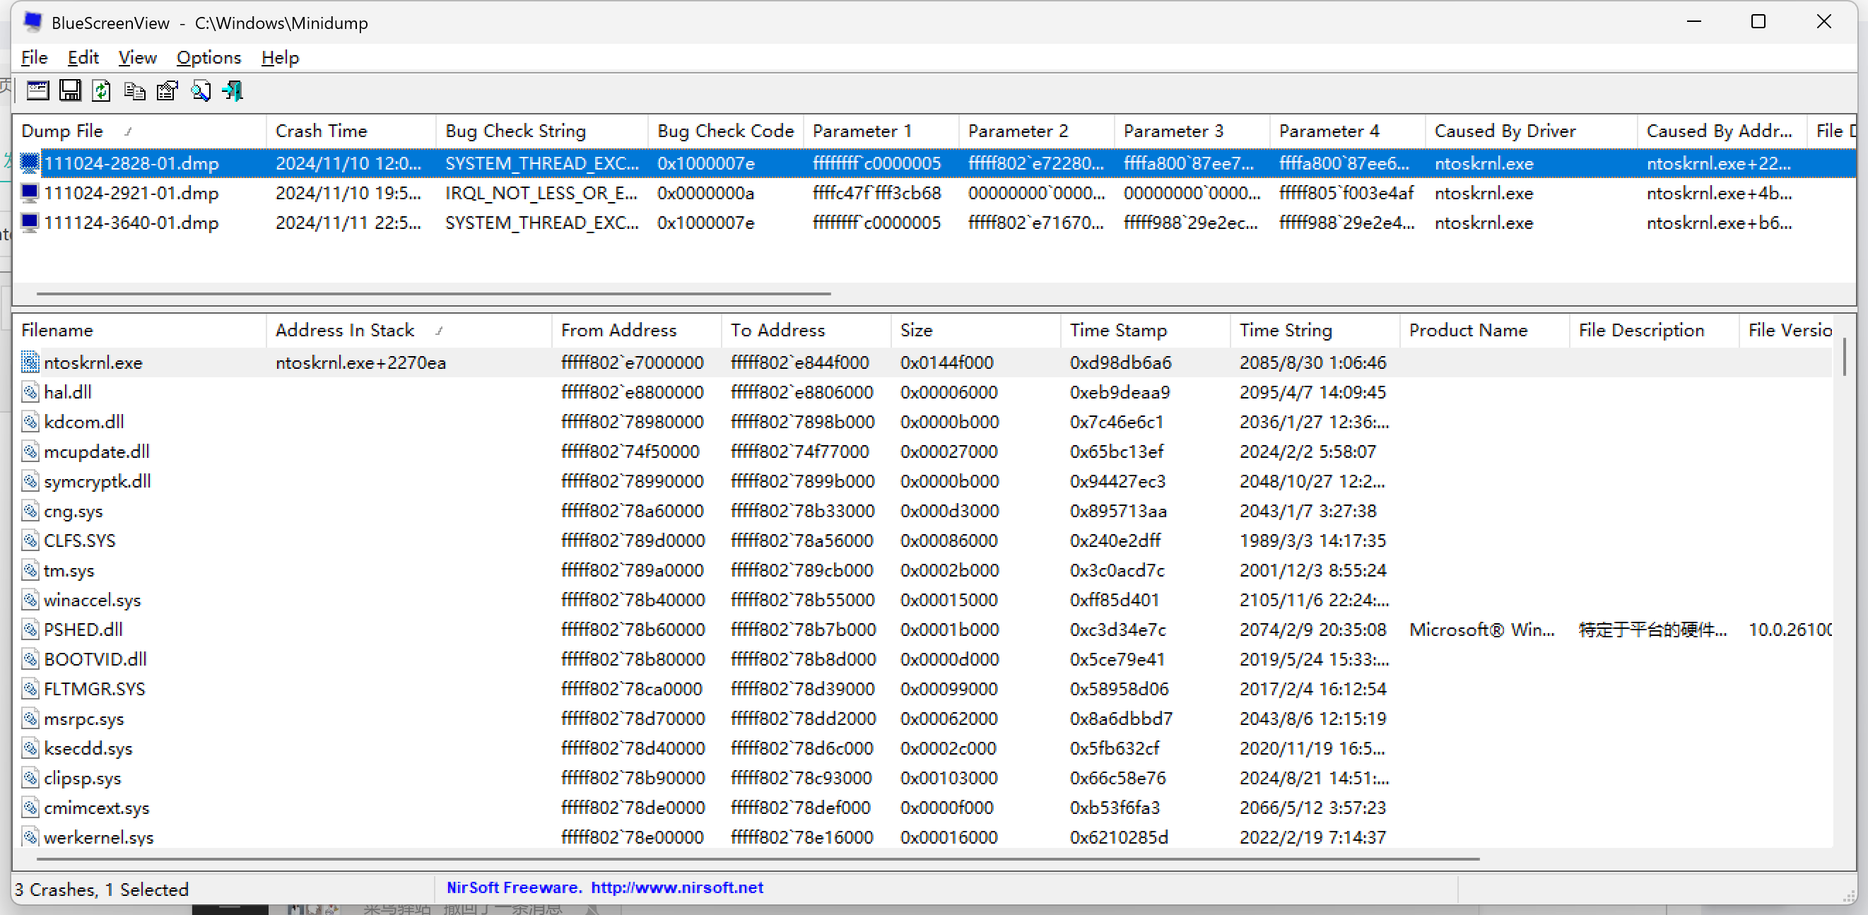Click the icon of 111024-2921-01.dmp
Screen dimensions: 1868x915
coord(30,193)
